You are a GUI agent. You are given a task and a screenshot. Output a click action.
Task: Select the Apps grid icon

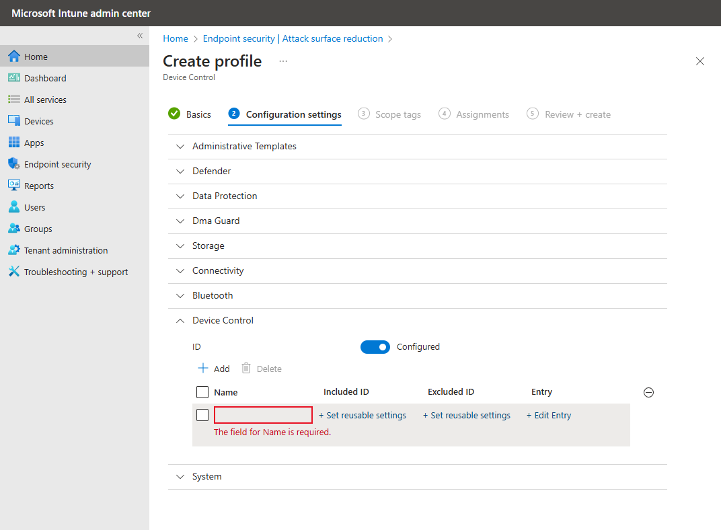(x=14, y=143)
